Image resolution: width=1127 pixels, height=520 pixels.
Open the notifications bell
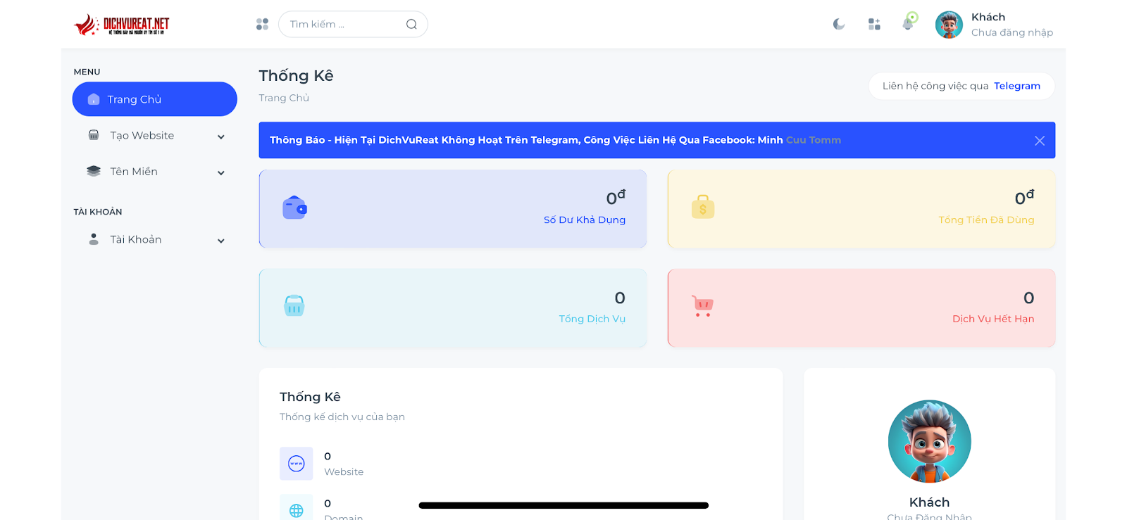point(908,24)
